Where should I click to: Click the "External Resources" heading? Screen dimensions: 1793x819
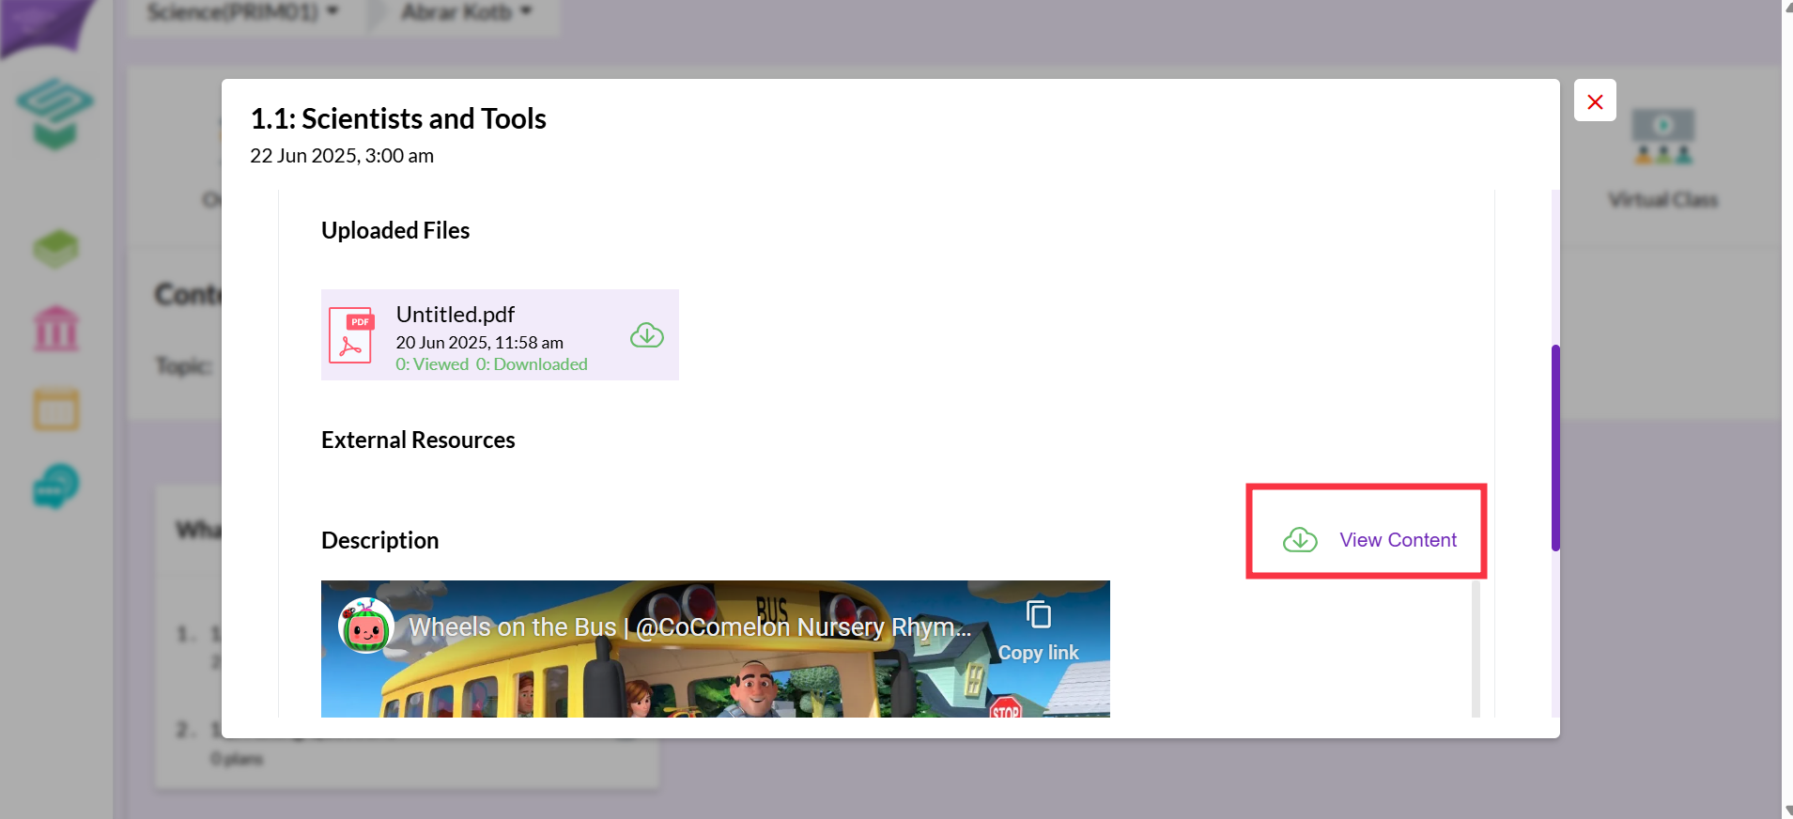(418, 440)
